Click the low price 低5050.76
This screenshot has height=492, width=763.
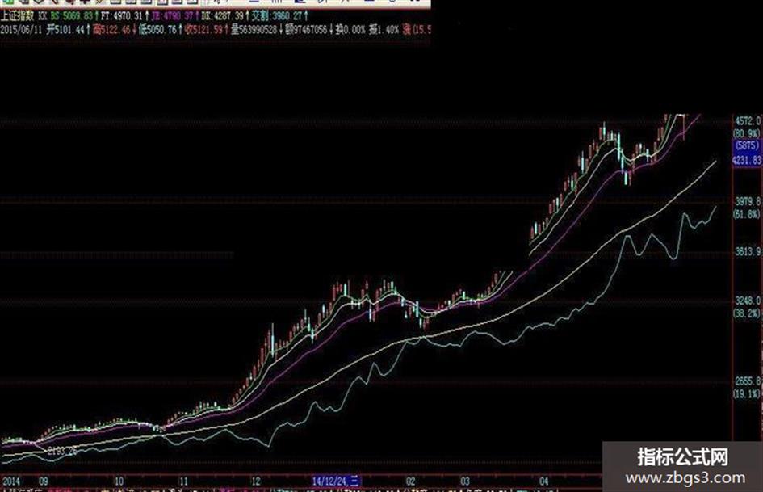tap(157, 30)
